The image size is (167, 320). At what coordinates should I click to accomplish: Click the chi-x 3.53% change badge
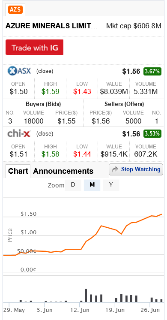tap(152, 134)
